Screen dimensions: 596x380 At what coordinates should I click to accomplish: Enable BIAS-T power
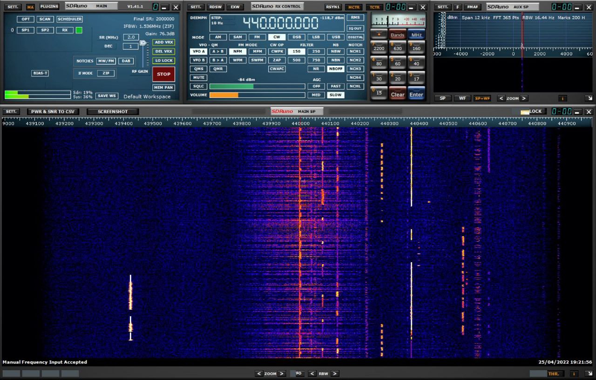tap(40, 73)
